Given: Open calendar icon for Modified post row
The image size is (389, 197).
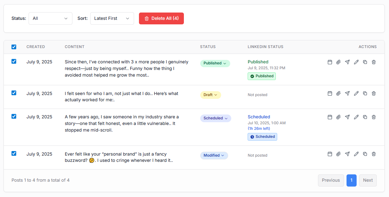Looking at the screenshot, I should coord(330,154).
